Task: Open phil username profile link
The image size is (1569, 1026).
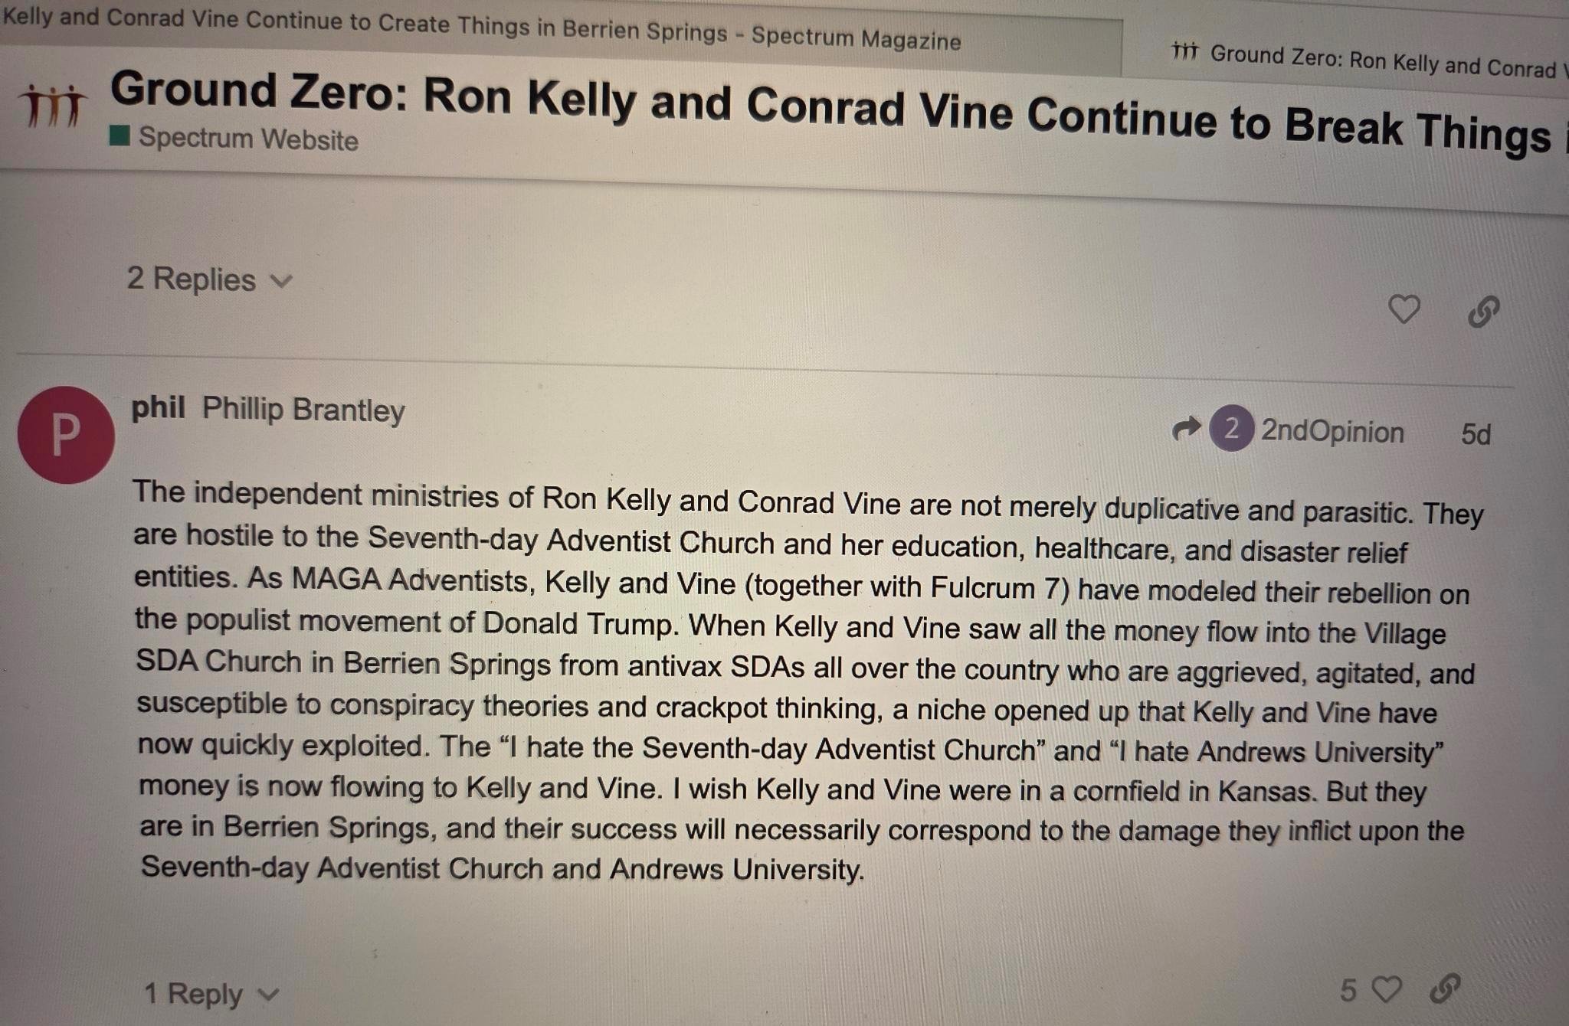Action: [x=158, y=407]
